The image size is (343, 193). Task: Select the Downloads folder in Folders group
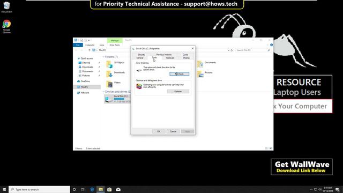click(115, 74)
